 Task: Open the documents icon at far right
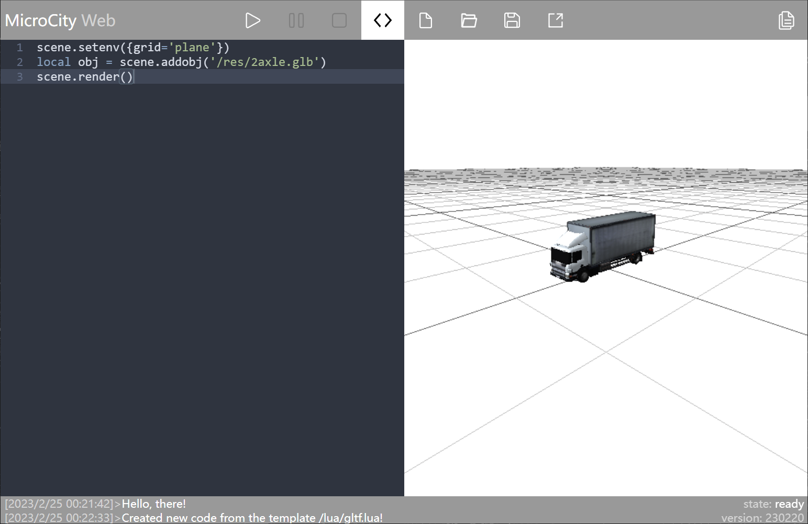[786, 20]
